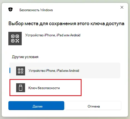Click the word Windows in the dialog title
Viewport: 130px width, 119px height.
(46, 10)
